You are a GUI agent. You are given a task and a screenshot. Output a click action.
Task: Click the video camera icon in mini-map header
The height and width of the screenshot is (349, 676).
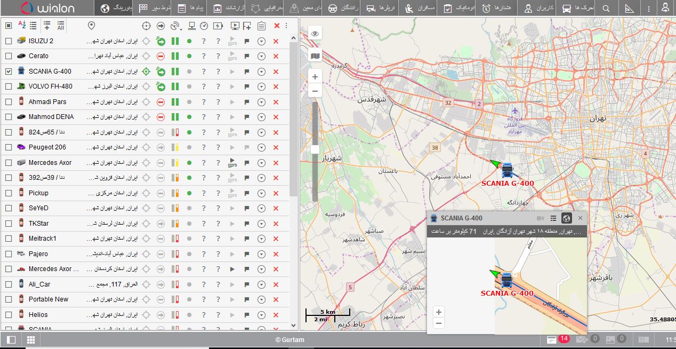(x=540, y=218)
